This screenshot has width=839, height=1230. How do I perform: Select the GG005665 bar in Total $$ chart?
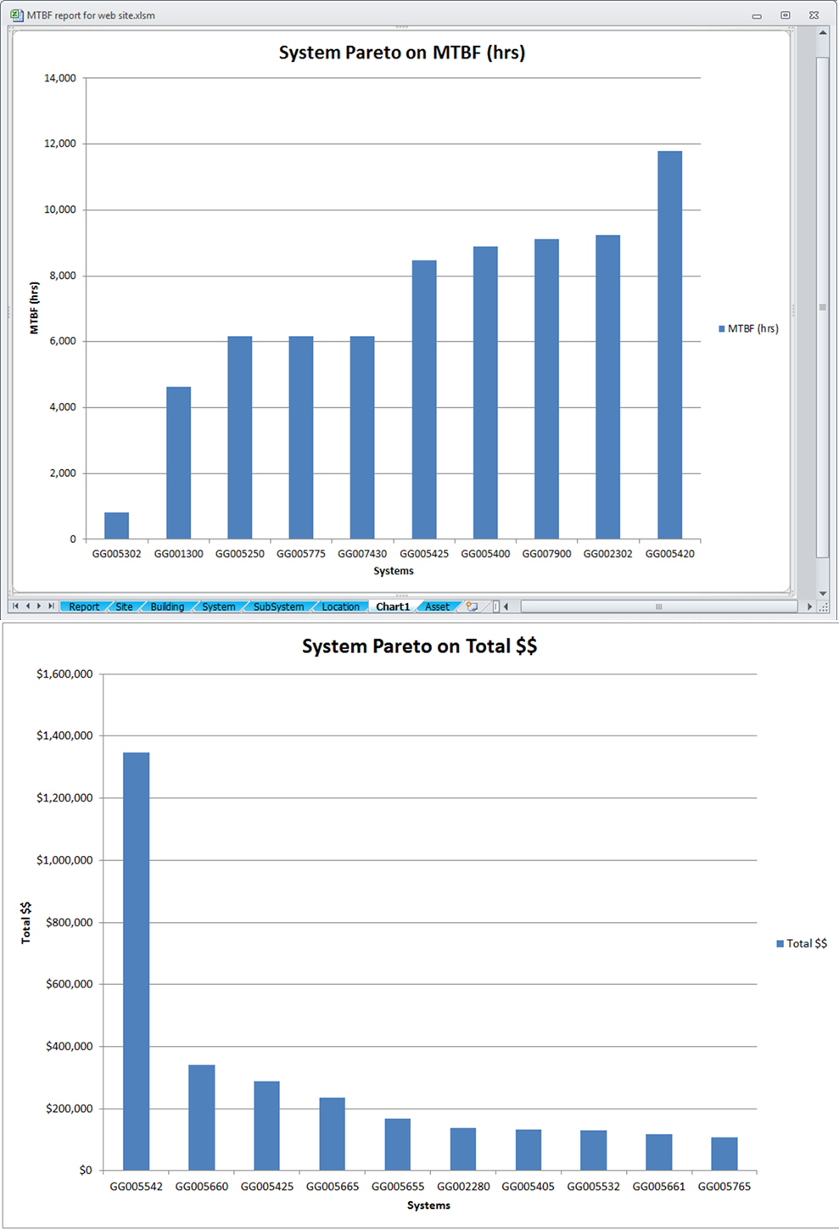pyautogui.click(x=333, y=1134)
